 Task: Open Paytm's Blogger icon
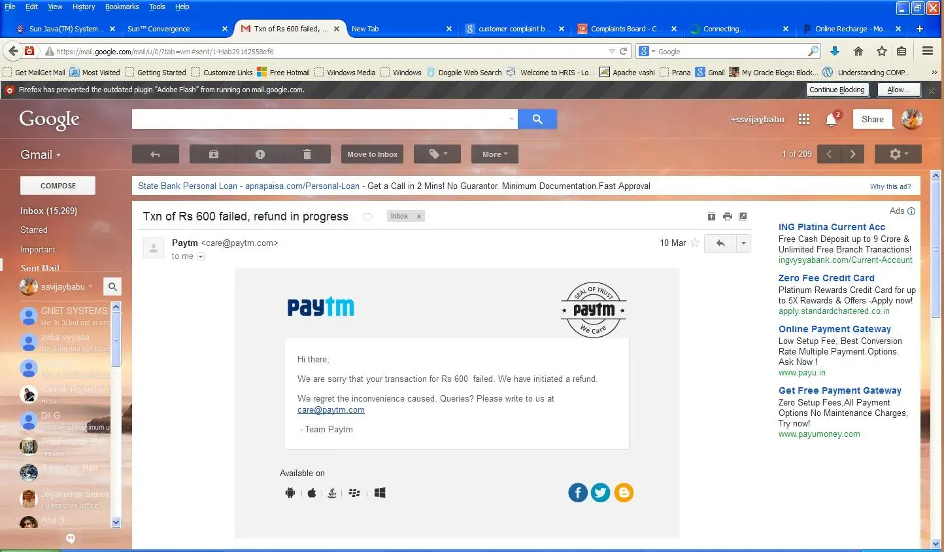[x=624, y=492]
